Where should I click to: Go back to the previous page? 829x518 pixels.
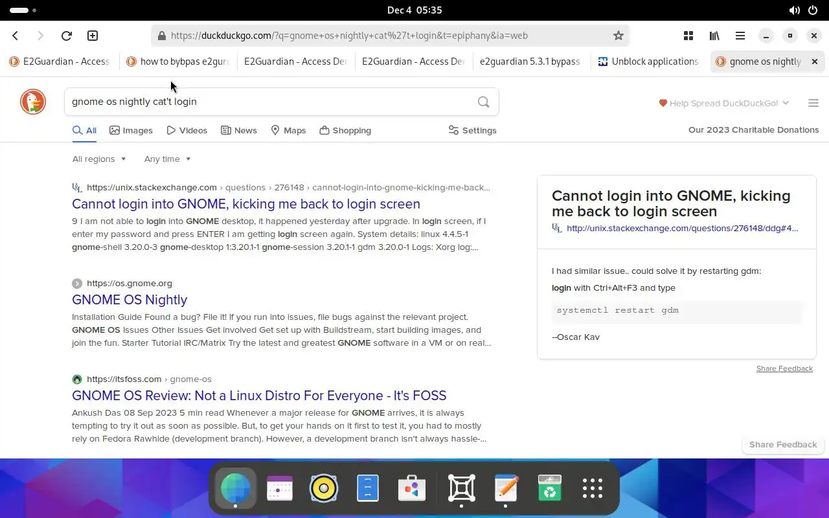(16, 36)
